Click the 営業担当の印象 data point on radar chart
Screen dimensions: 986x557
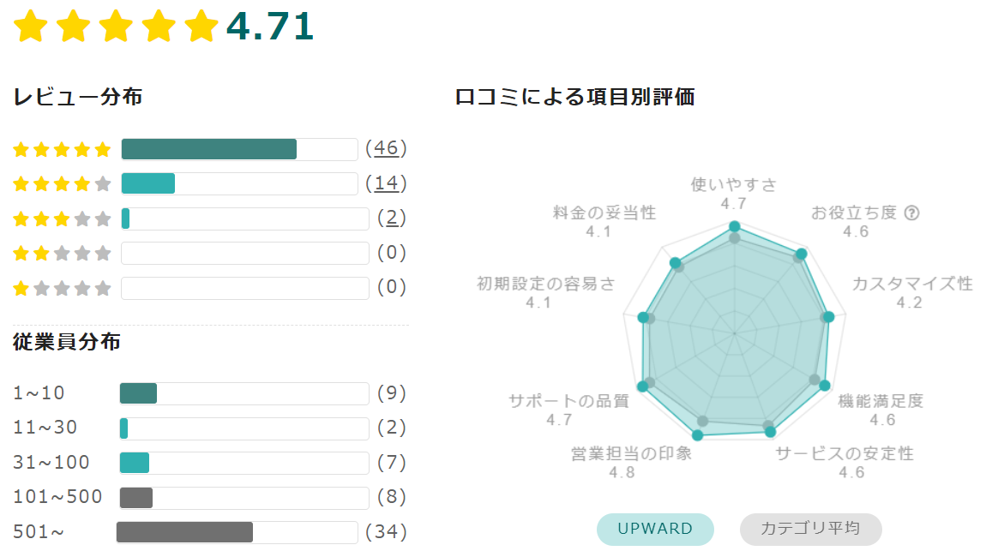click(697, 435)
